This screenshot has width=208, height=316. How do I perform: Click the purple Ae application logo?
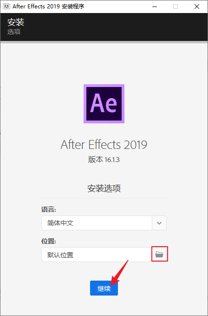click(x=104, y=104)
